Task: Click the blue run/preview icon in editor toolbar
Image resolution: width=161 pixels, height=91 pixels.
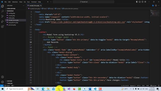Action: tap(153, 6)
